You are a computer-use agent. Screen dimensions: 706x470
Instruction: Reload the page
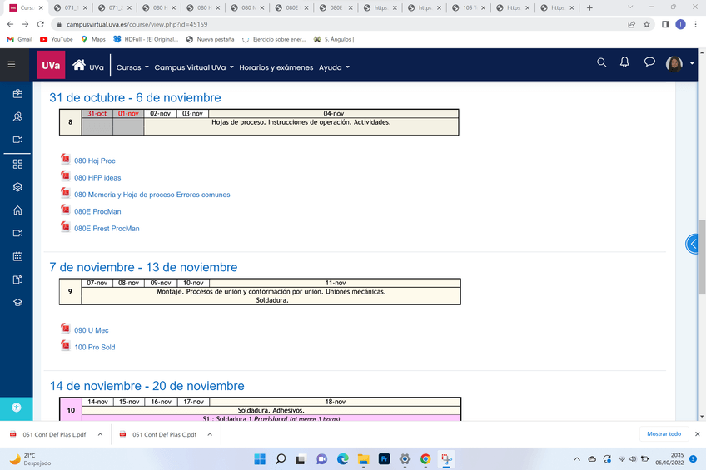(x=41, y=24)
